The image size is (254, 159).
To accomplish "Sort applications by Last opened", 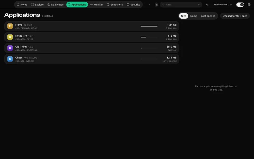I will coord(208,16).
